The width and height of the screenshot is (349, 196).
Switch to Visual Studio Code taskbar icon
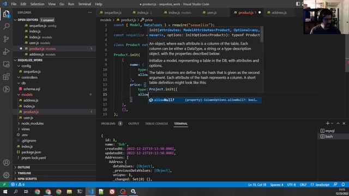(91, 192)
